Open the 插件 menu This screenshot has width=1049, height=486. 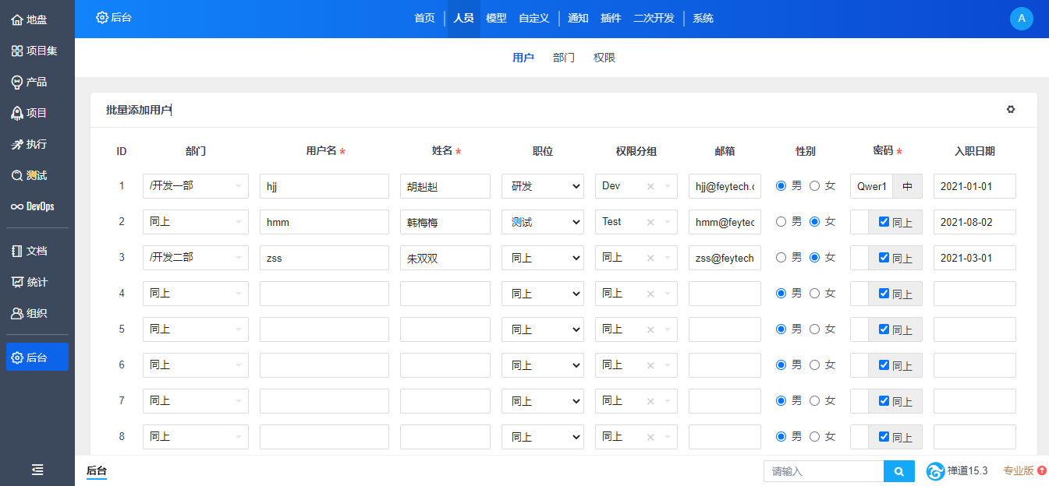click(611, 18)
